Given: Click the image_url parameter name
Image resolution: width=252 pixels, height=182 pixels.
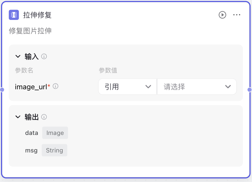Looking at the screenshot, I should pos(31,87).
